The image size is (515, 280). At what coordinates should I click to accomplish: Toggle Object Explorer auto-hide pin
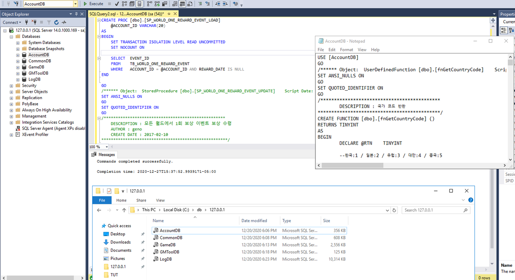[76, 14]
